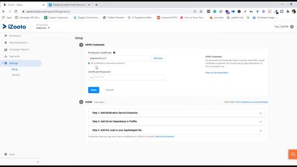Click the Settings gear icon

point(6,63)
